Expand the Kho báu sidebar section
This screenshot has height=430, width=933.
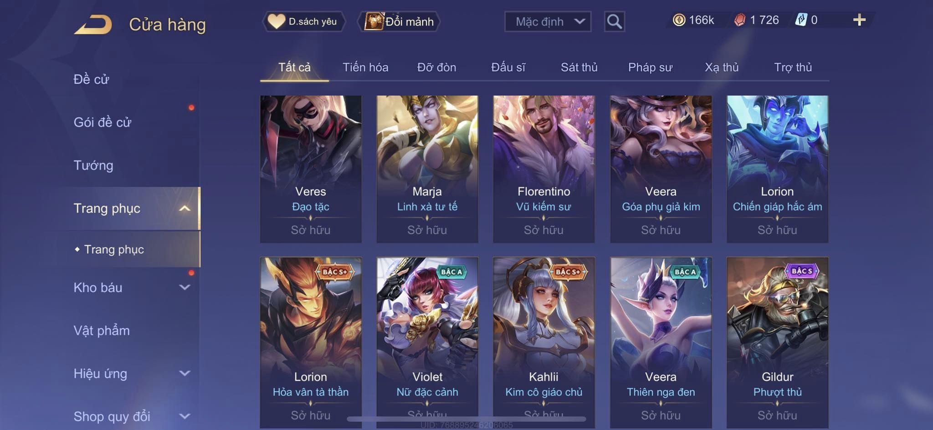(x=185, y=287)
